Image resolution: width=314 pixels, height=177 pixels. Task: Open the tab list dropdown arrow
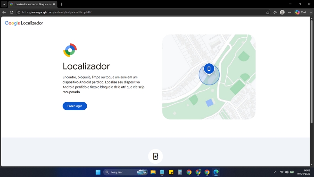tap(4, 4)
